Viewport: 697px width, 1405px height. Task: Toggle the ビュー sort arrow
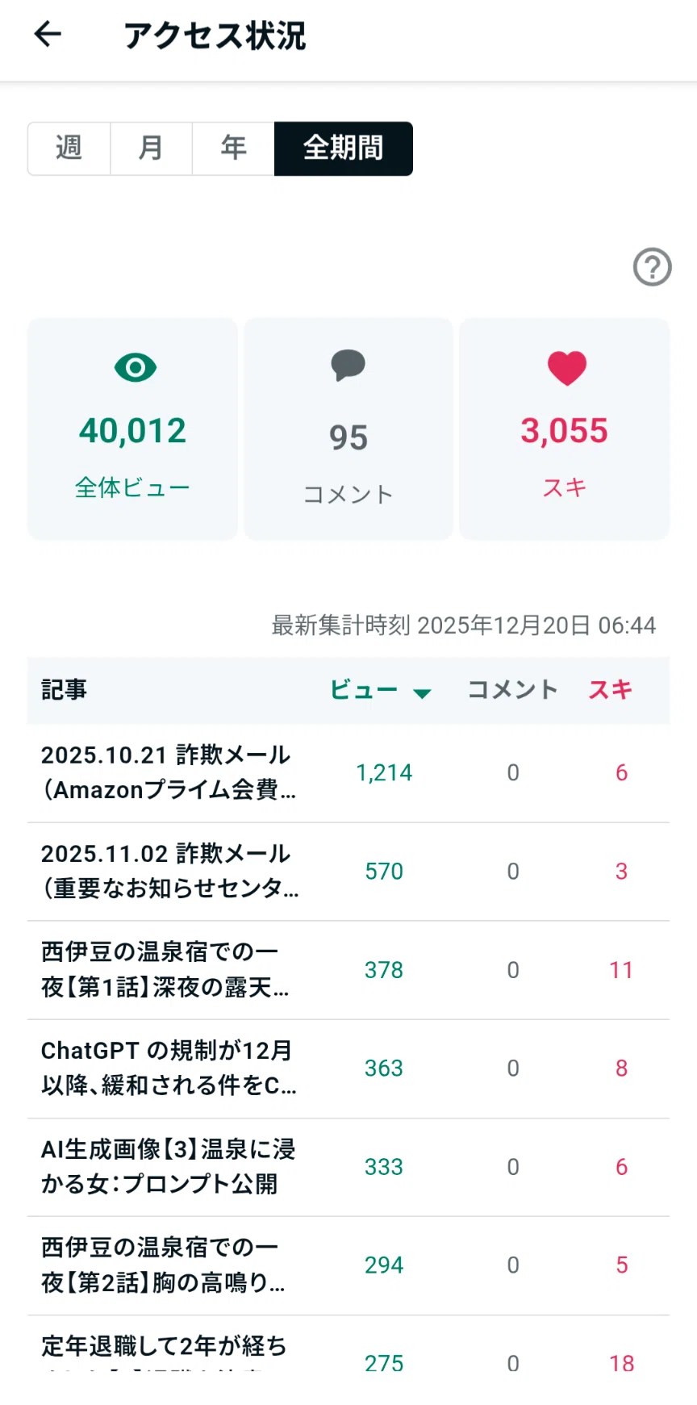[x=421, y=692]
